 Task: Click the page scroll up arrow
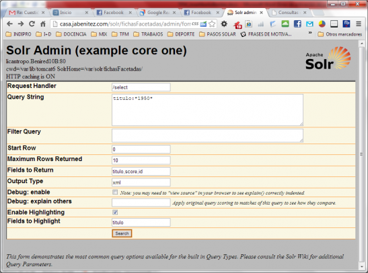pyautogui.click(x=362, y=44)
